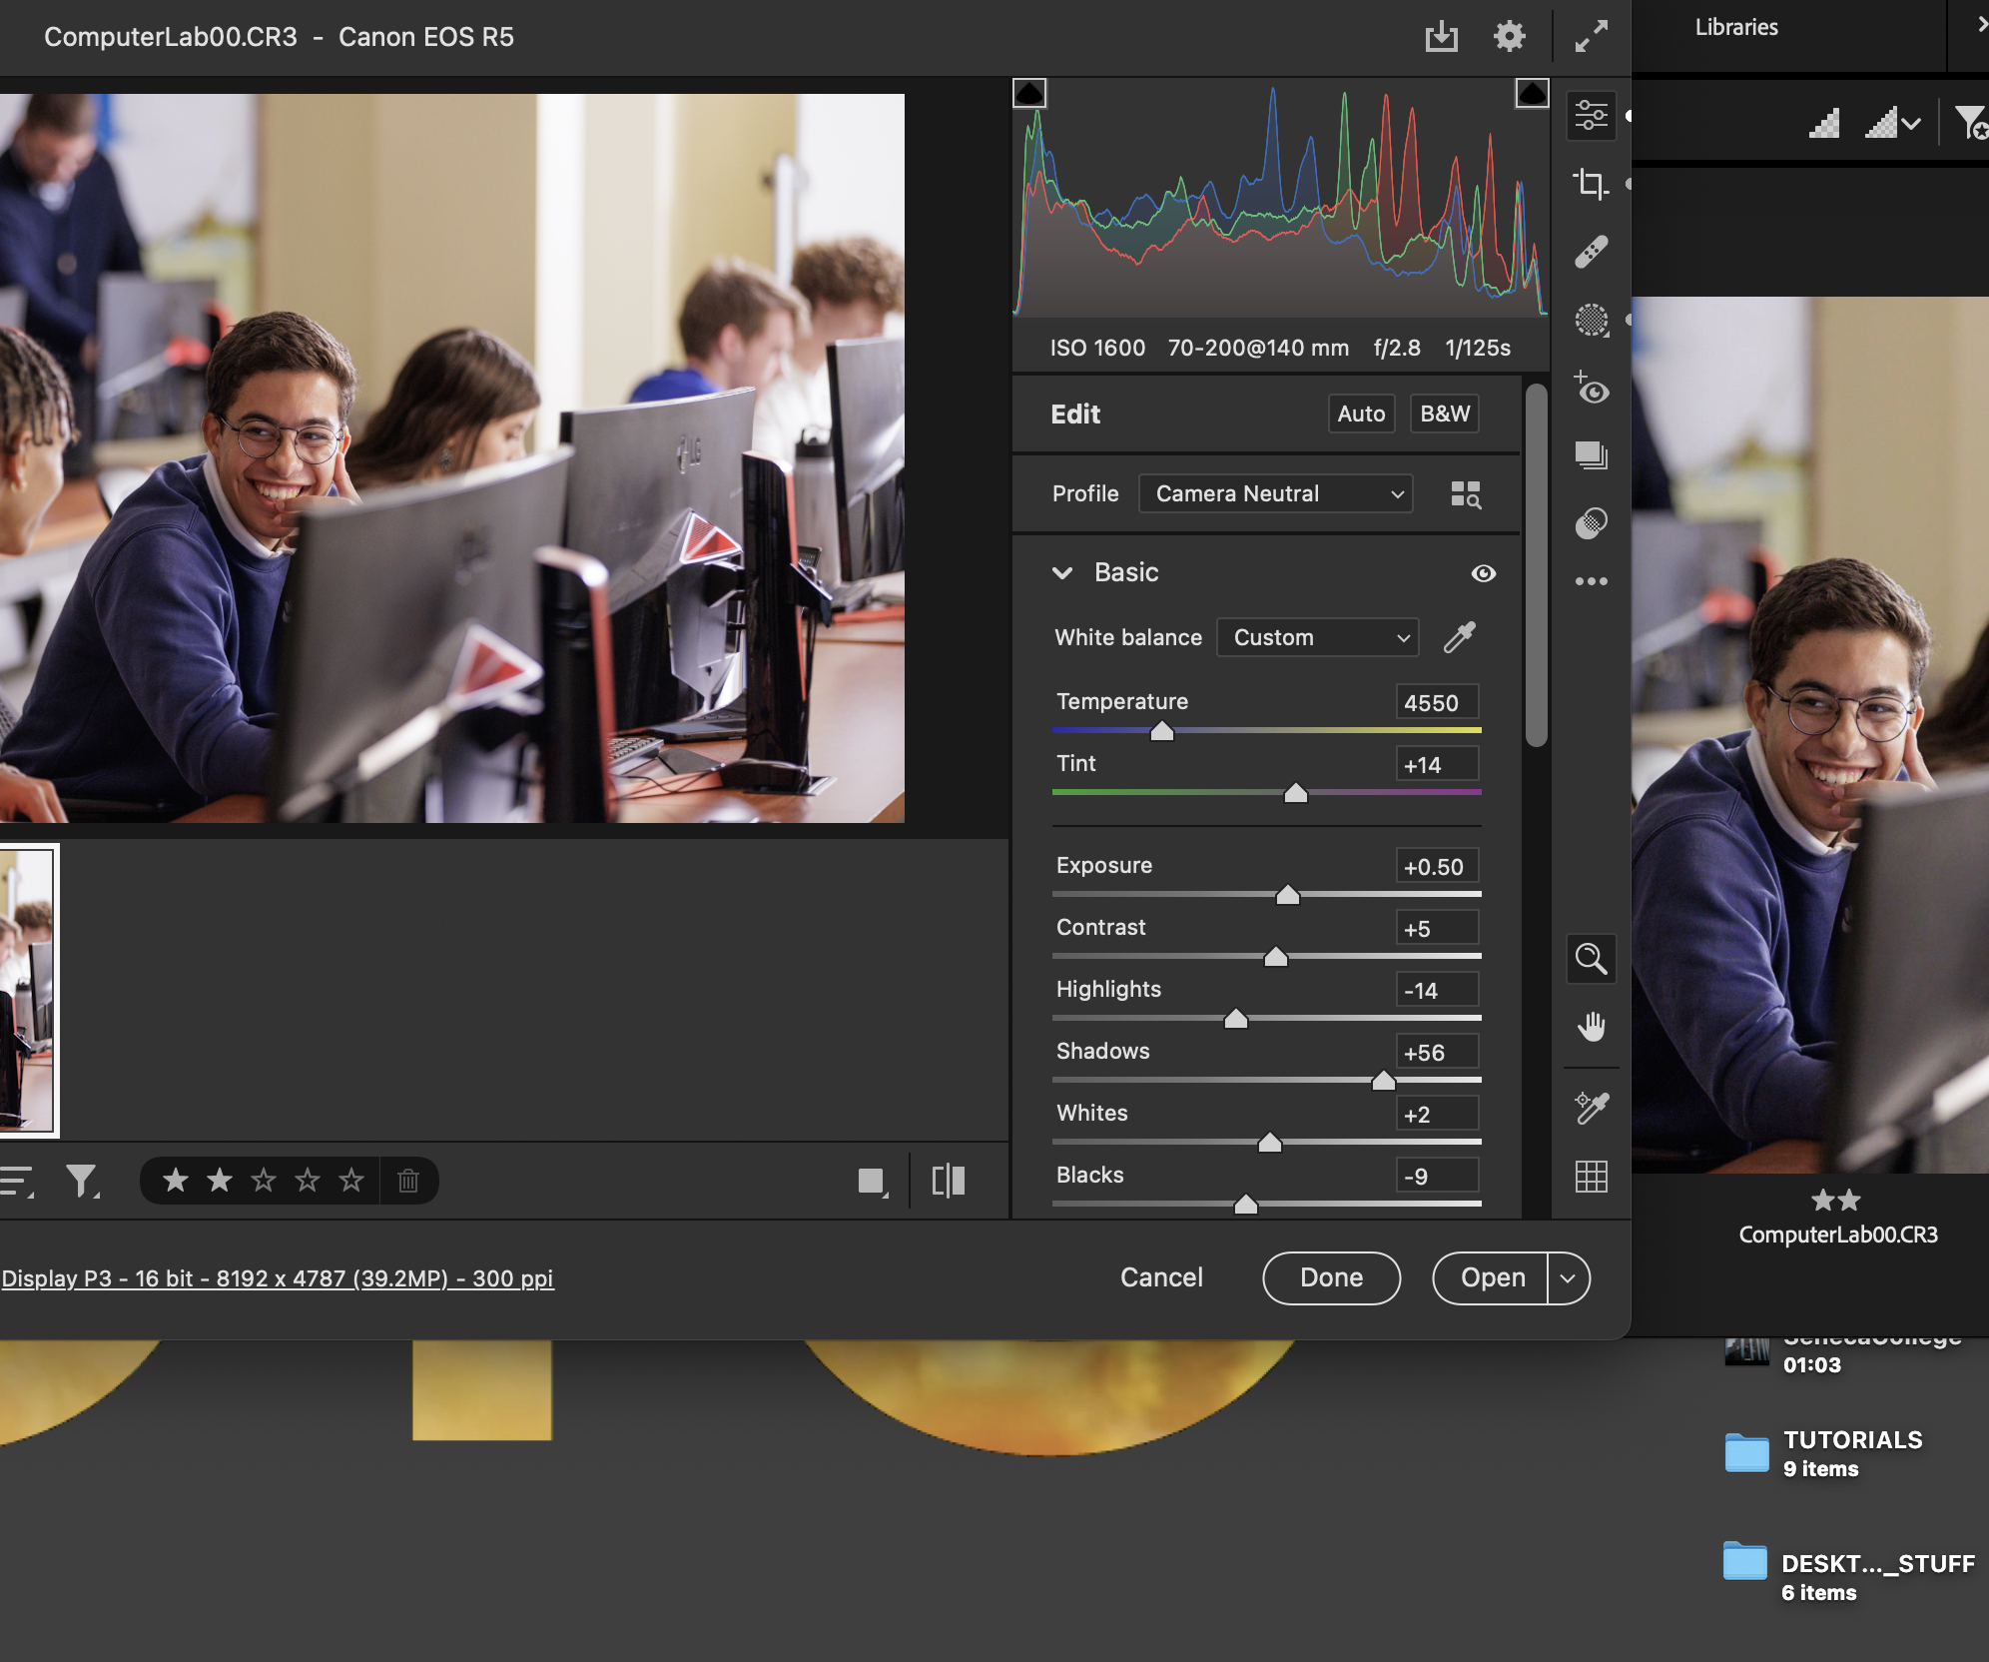This screenshot has height=1662, width=1989.
Task: Open the White balance Custom dropdown
Action: [1318, 637]
